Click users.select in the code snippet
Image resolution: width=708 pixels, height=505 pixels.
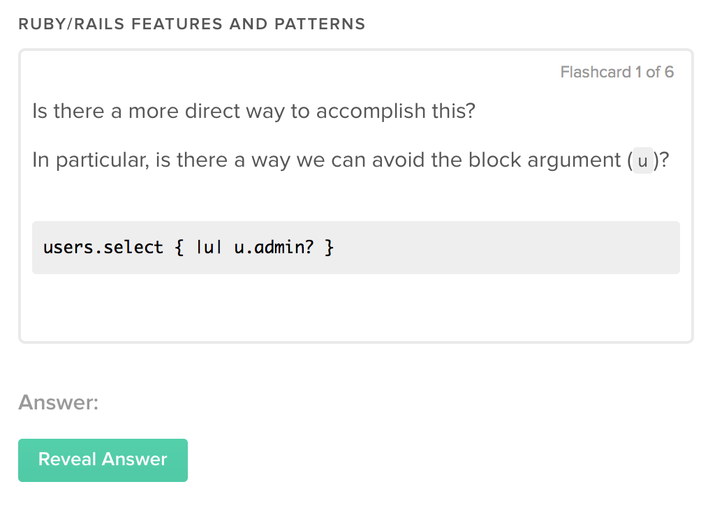coord(103,247)
